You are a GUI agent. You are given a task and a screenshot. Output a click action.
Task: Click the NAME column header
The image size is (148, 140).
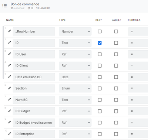(10, 20)
